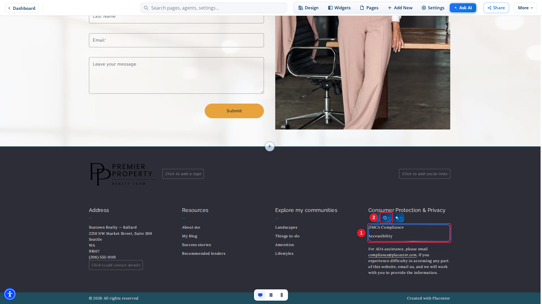
Task: Submit the contact form
Action: 234,111
